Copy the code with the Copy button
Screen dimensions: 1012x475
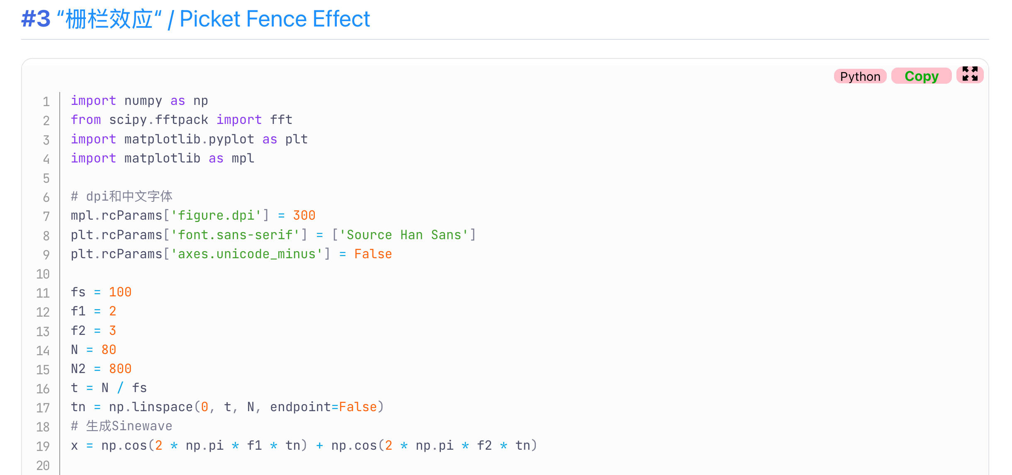[921, 76]
